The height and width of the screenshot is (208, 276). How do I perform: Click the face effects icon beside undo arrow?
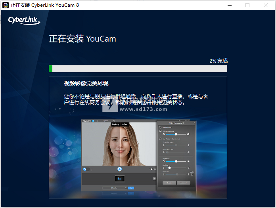pos(151,169)
